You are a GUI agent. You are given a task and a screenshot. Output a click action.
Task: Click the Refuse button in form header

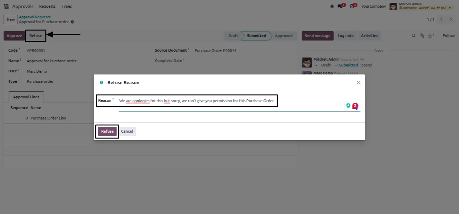[x=35, y=36]
